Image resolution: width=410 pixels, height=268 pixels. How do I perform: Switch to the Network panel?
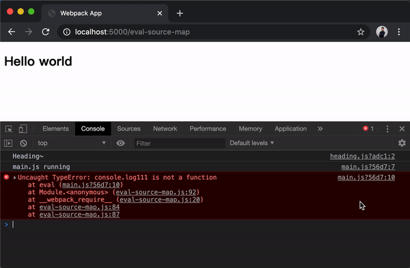click(x=165, y=129)
